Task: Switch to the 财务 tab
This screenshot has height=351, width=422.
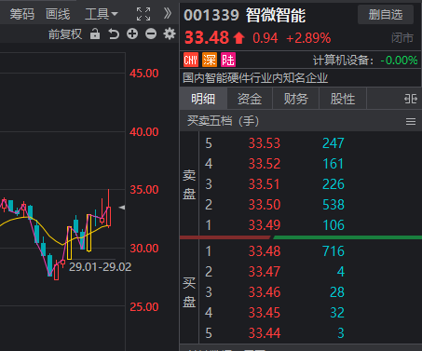Action: [296, 99]
